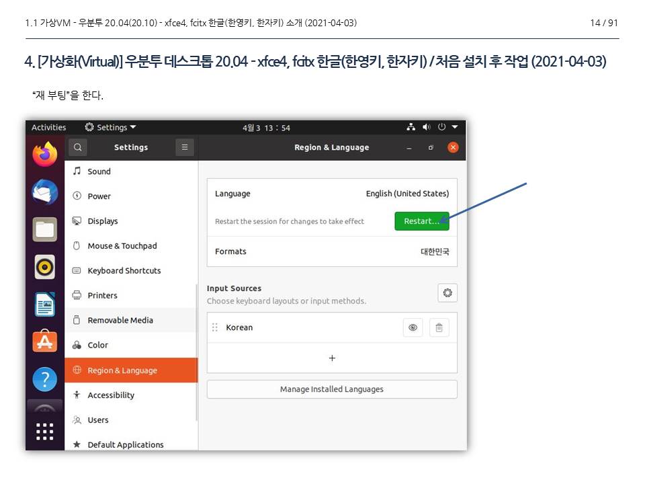Preview the Korean keyboard layout eye icon
Screen dimensions: 645x484
pyautogui.click(x=413, y=327)
